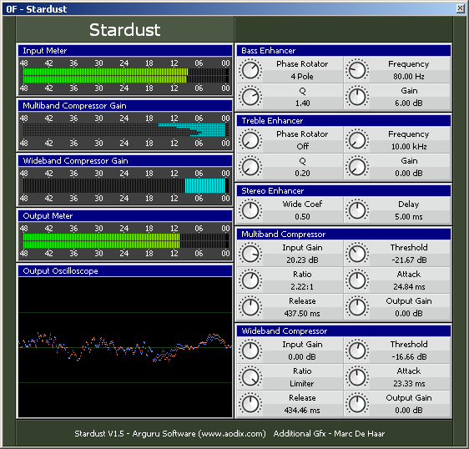
Task: Click the 2.22:1 ratio value
Action: click(302, 286)
